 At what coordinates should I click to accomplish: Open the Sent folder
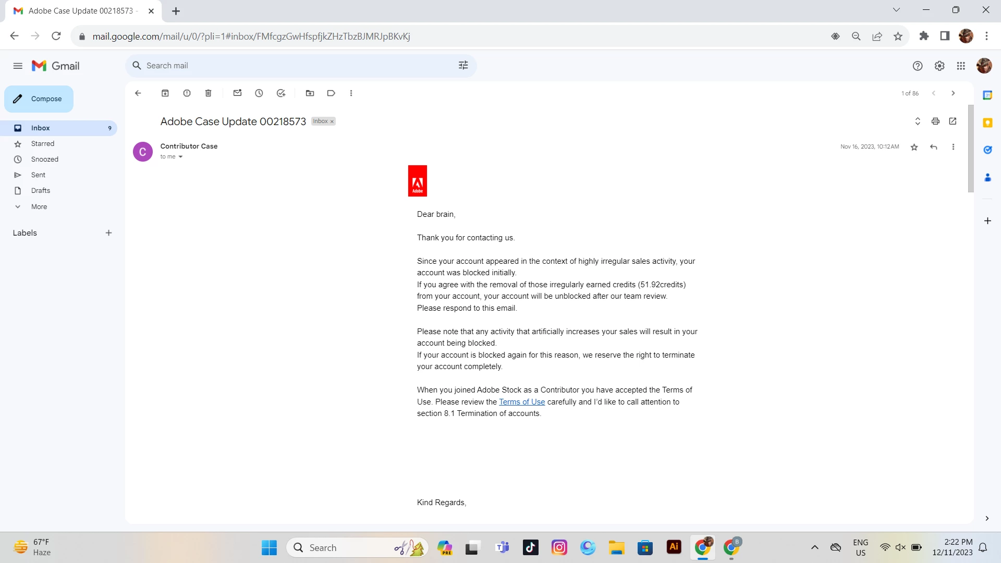pos(38,175)
